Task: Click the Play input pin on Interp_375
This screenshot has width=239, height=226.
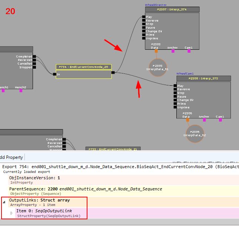Action: click(175, 86)
